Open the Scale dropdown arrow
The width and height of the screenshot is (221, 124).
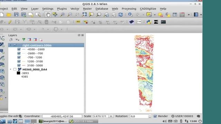pyautogui.click(x=111, y=116)
